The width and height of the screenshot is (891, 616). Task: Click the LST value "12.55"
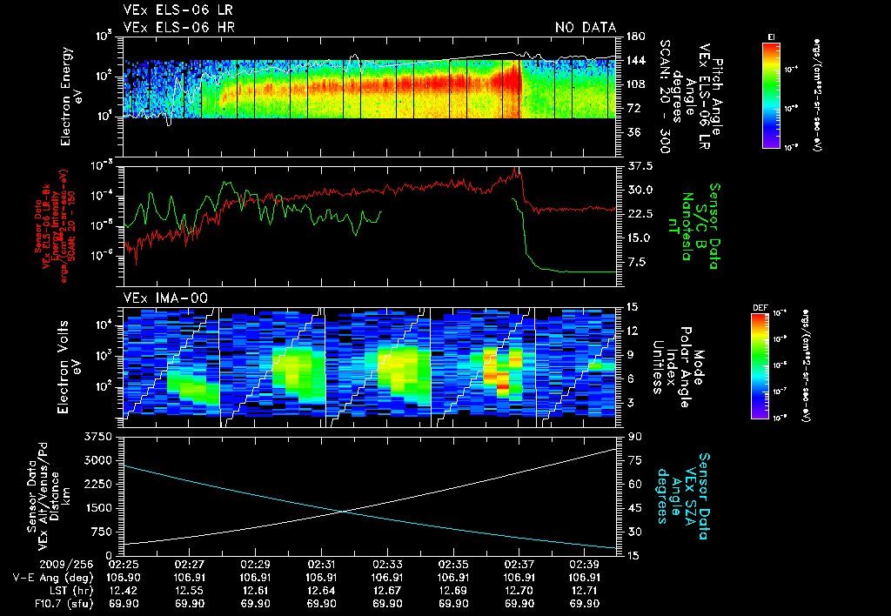189,591
